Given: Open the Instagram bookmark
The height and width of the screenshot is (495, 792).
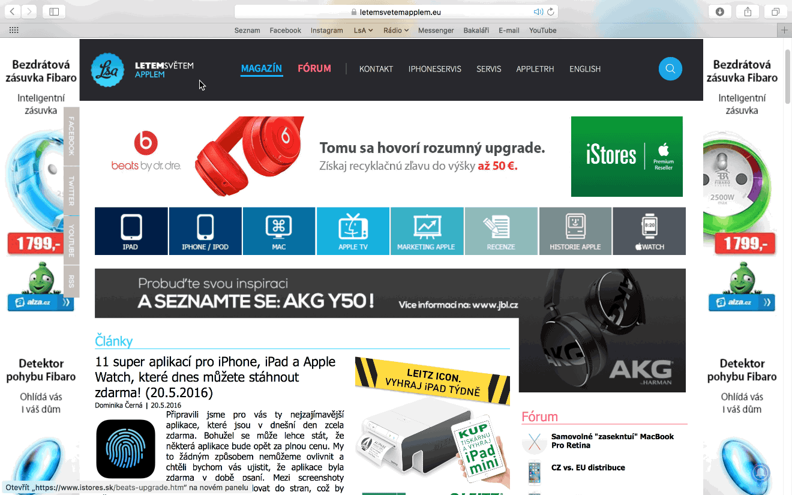Looking at the screenshot, I should coord(326,30).
